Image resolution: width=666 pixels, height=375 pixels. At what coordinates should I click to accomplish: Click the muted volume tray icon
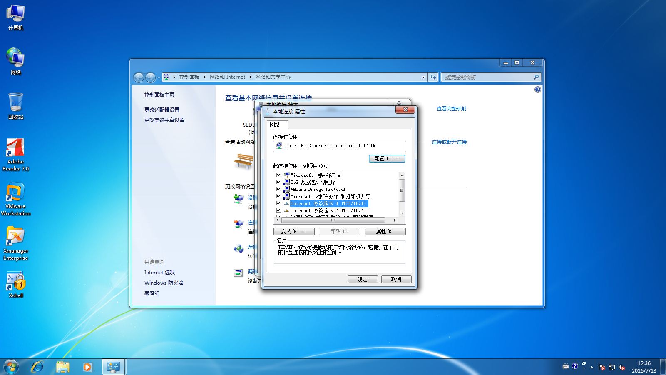click(x=622, y=367)
